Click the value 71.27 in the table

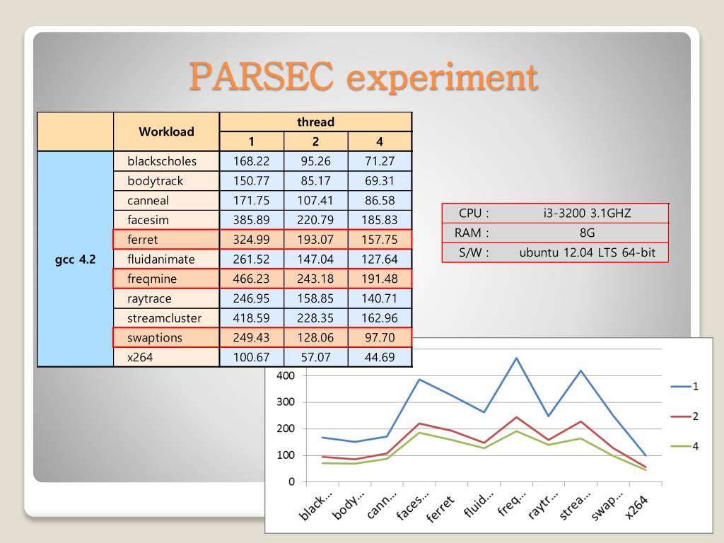pyautogui.click(x=380, y=161)
